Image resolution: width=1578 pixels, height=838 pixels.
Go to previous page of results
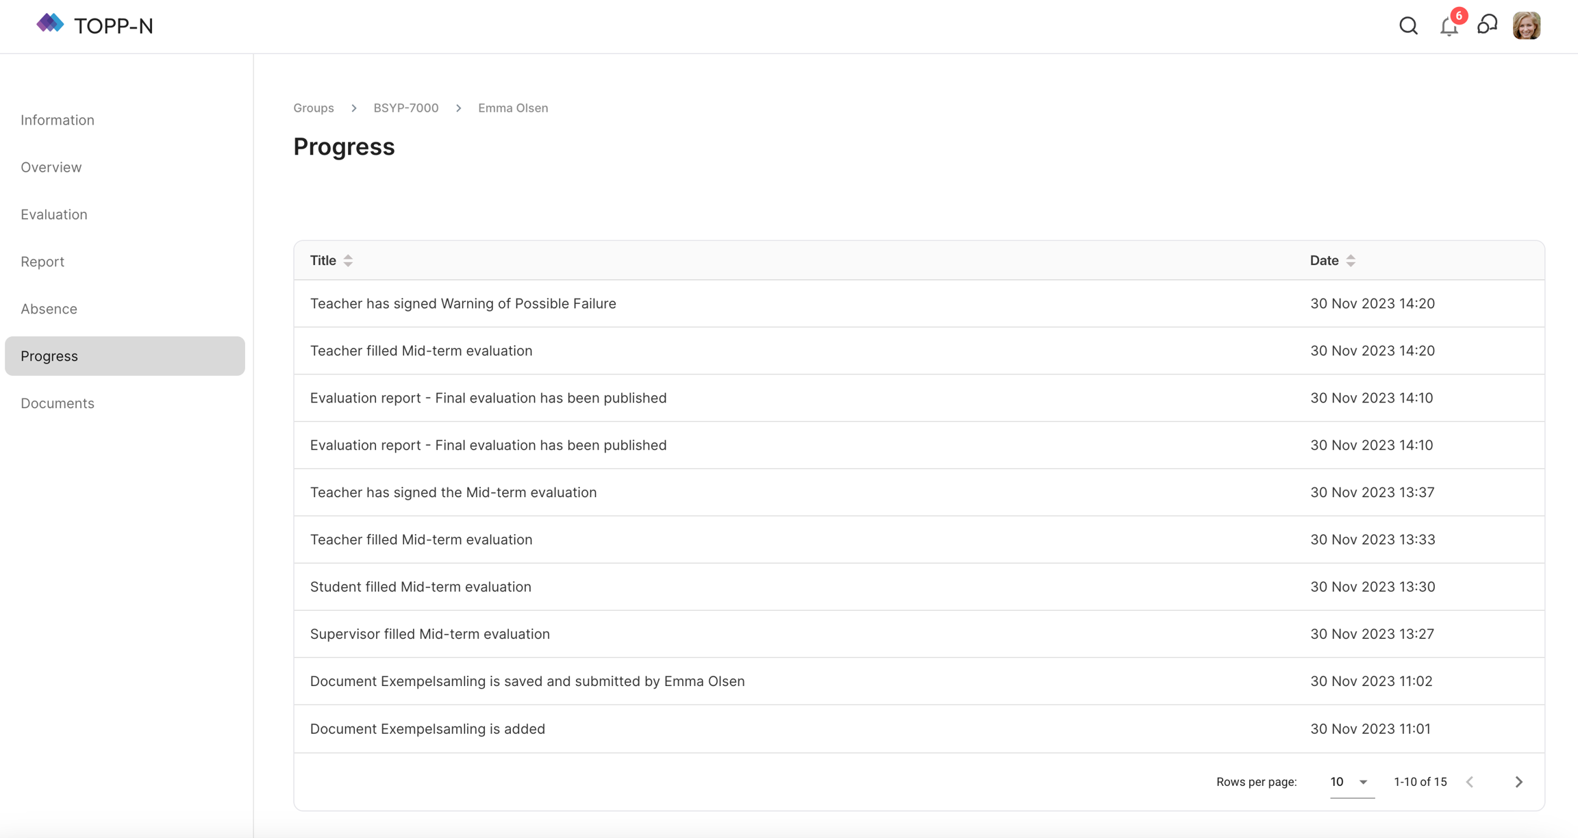[x=1470, y=782]
